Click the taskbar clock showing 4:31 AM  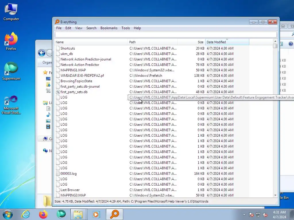[x=279, y=215]
